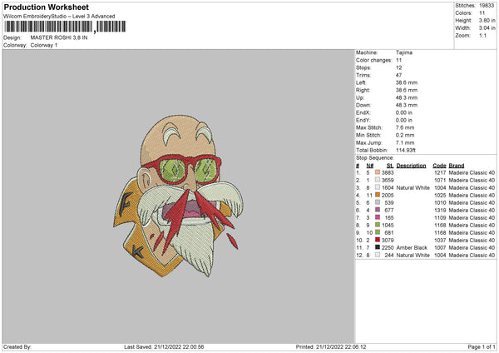
Task: Click the 'Created By:' footer label
Action: coord(17,347)
